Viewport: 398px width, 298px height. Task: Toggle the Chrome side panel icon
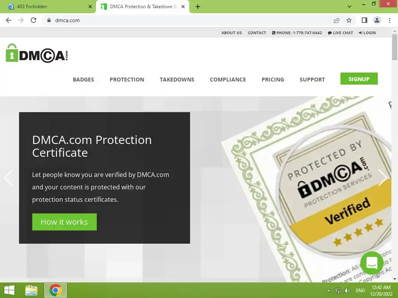(365, 20)
